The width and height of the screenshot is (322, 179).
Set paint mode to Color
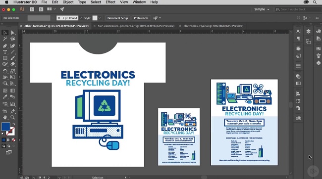click(x=3, y=140)
